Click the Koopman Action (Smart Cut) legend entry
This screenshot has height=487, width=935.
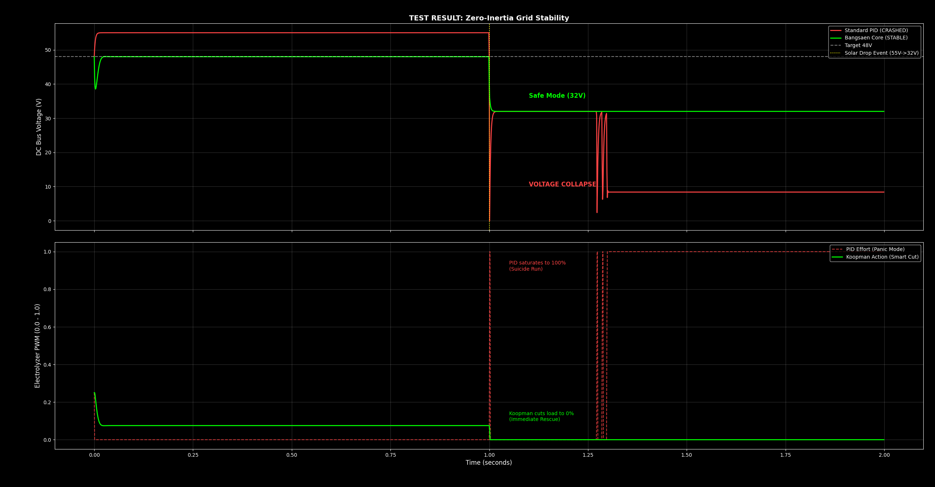(x=882, y=257)
